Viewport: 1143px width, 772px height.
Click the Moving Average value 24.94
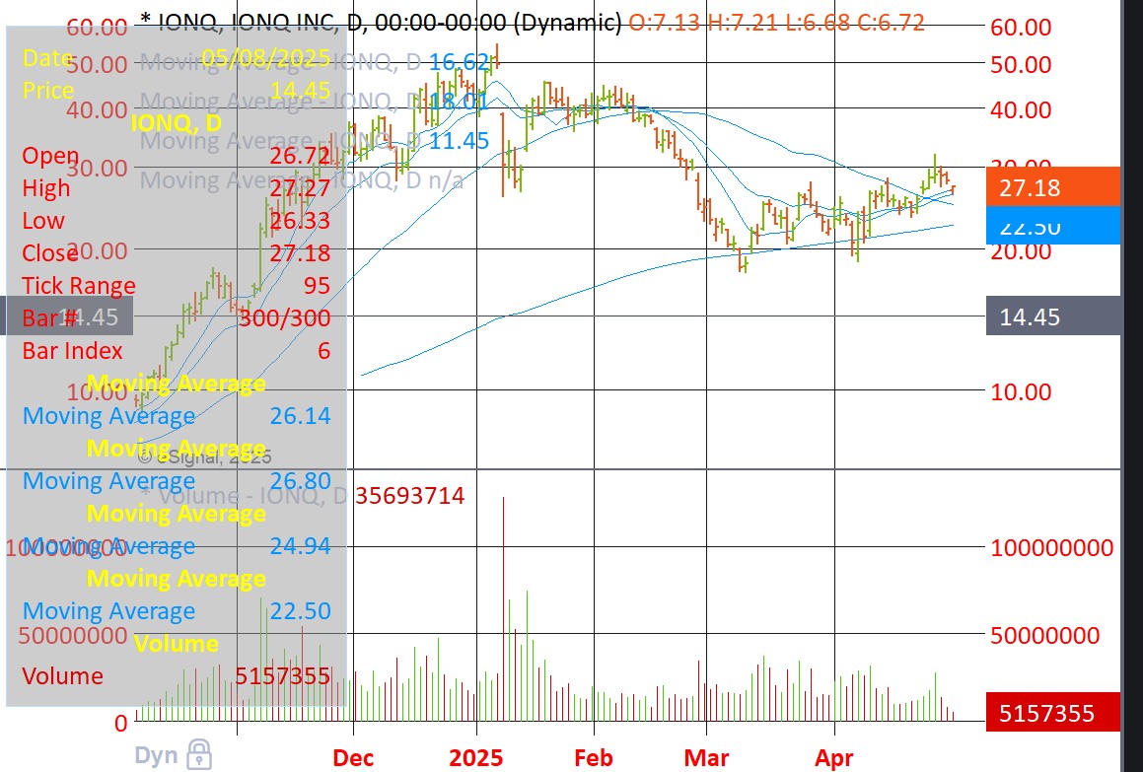[301, 545]
